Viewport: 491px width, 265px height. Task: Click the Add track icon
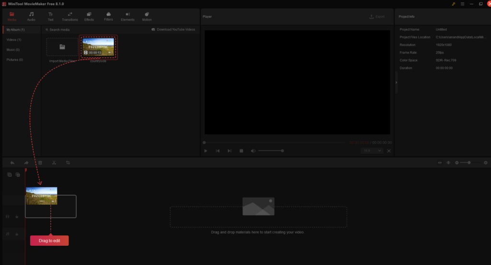pyautogui.click(x=10, y=175)
